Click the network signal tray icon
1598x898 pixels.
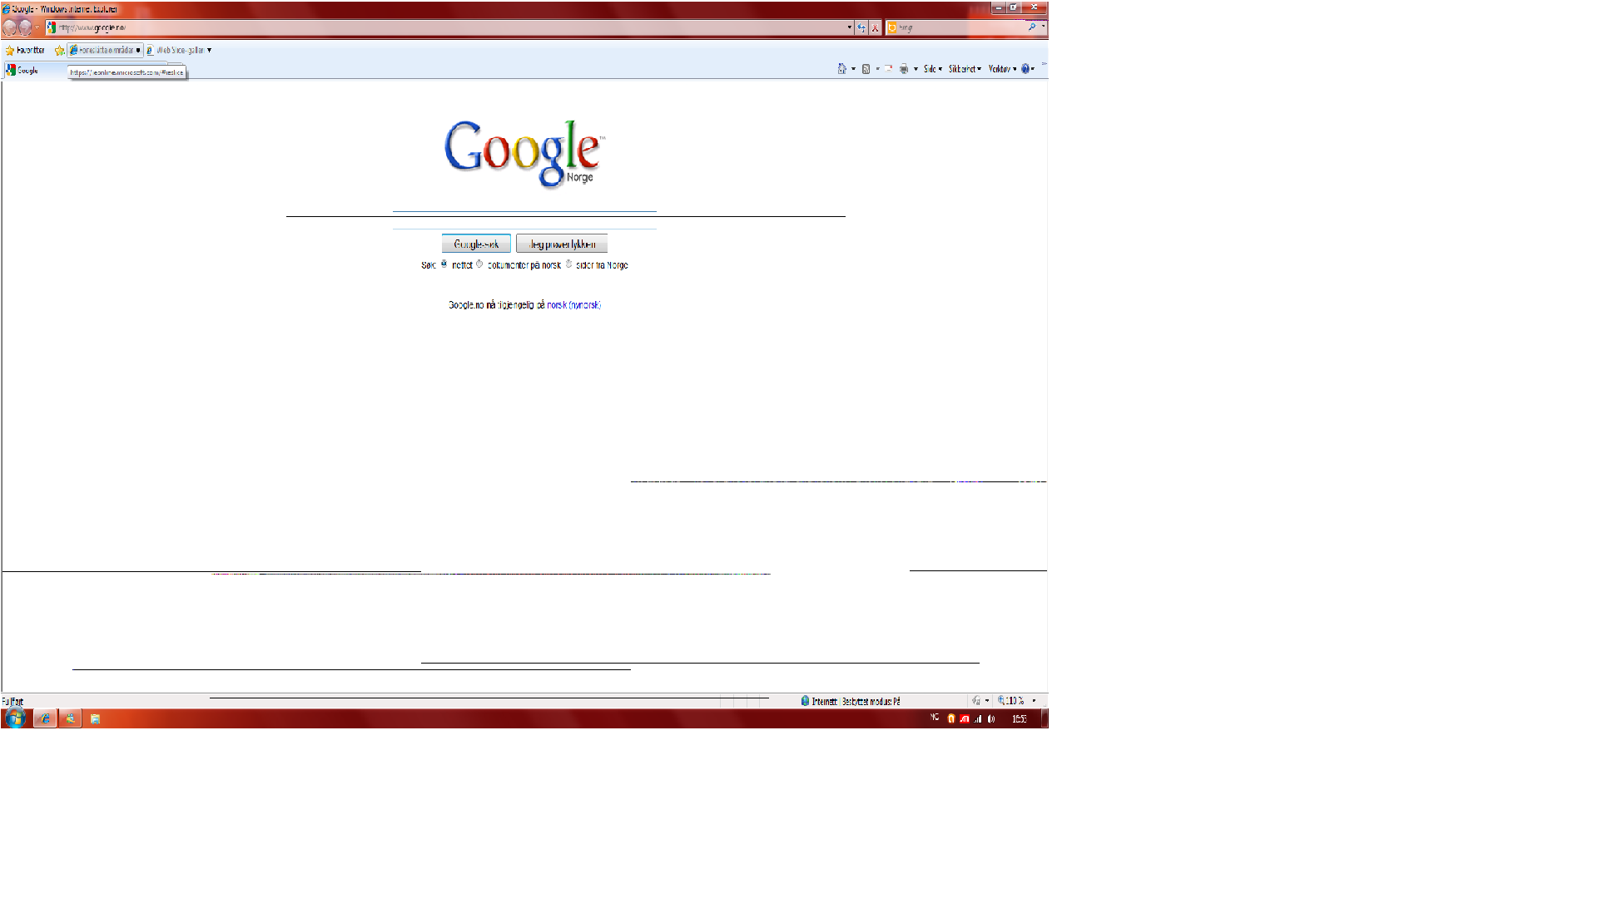tap(978, 719)
